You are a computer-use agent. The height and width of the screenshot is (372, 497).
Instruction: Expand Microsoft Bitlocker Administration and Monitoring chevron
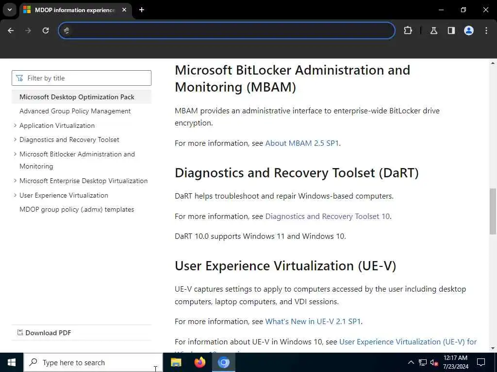15,154
